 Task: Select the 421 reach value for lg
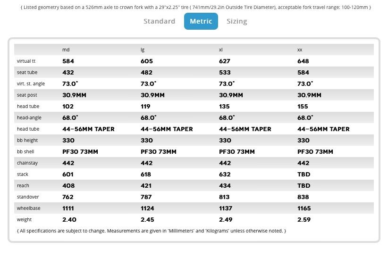[146, 186]
